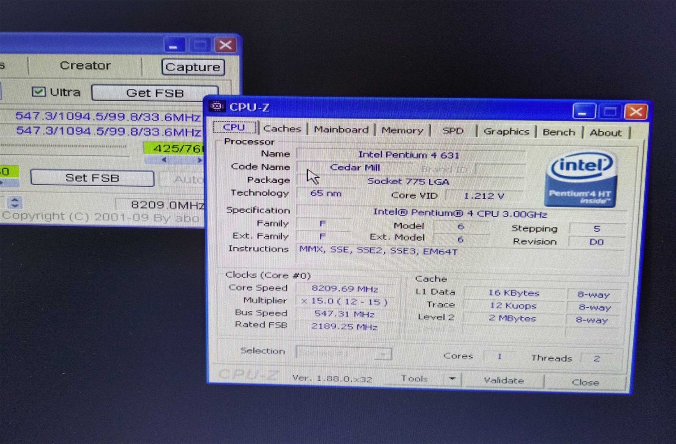
Task: Click the Rated FSB 2189.25 MHz value
Action: point(345,327)
